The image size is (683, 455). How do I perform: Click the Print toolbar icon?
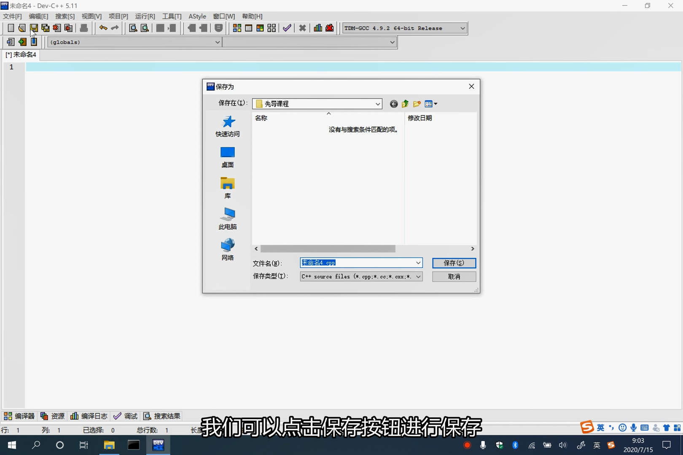click(x=84, y=28)
